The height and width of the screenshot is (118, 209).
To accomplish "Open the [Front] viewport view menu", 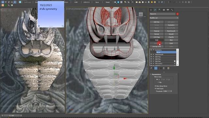I will [72, 9].
